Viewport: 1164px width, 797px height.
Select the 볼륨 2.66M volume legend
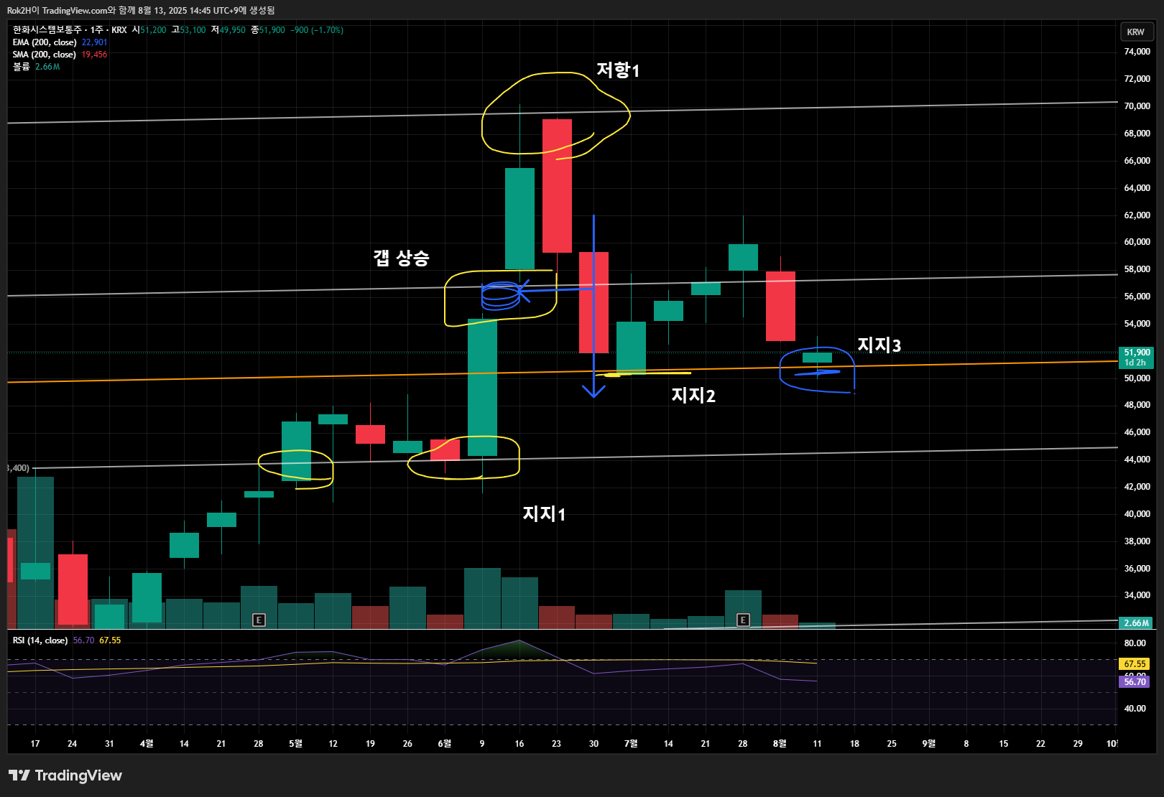[x=36, y=67]
